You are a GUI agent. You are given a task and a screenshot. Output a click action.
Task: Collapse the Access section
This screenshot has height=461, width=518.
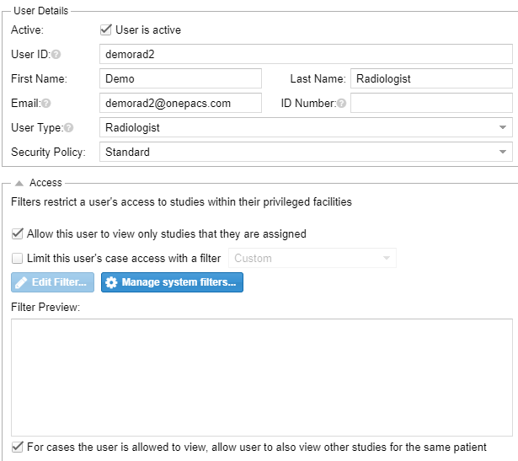point(19,183)
